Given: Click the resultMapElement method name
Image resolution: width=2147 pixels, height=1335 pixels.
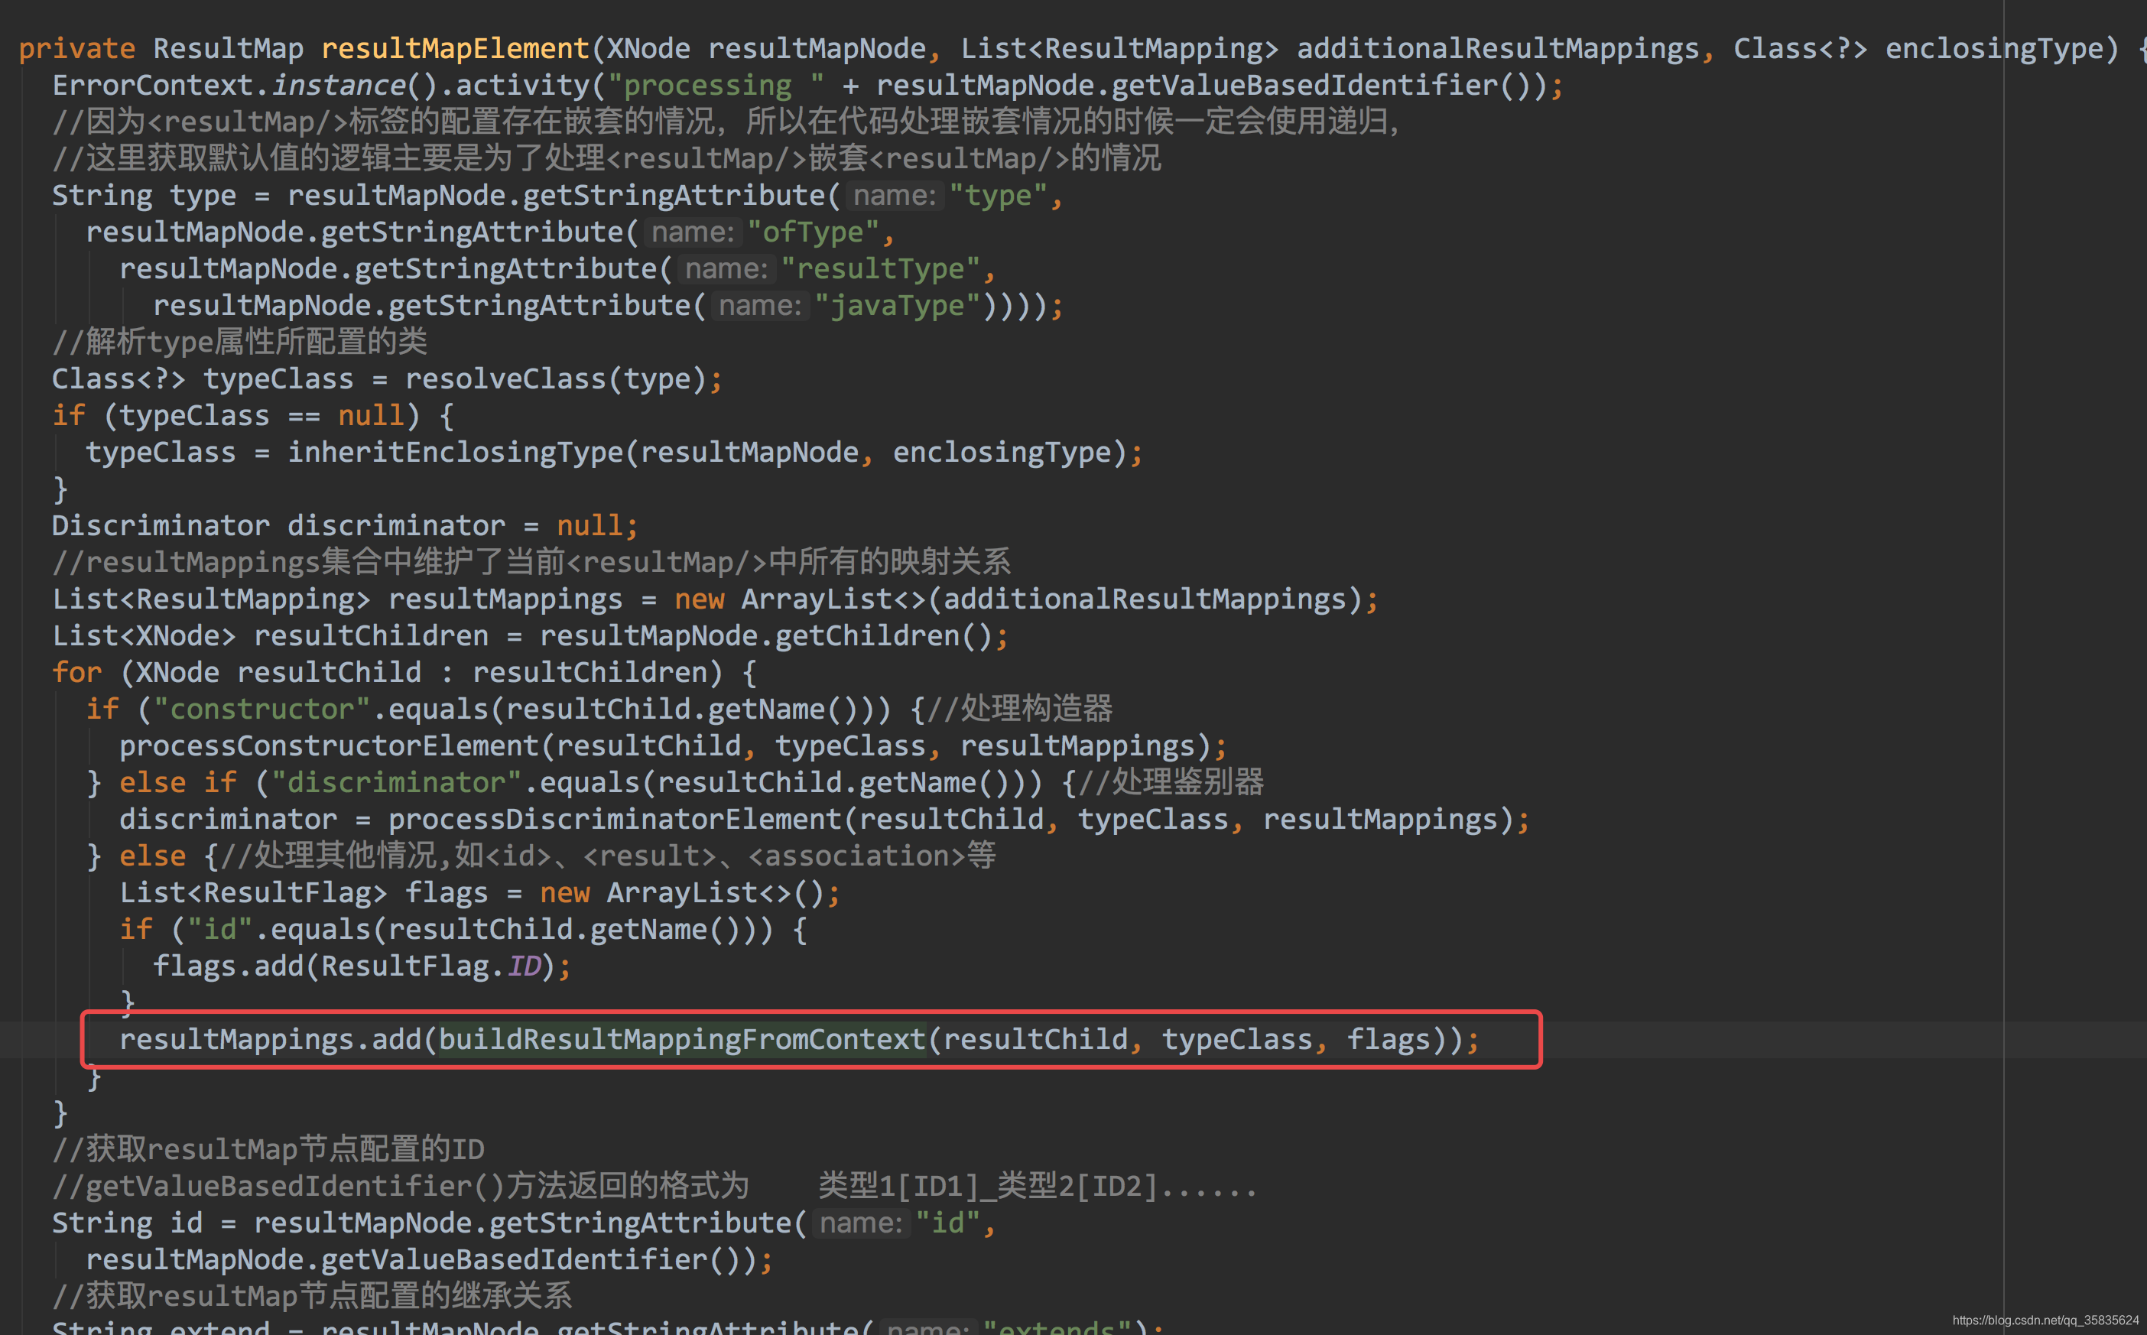Looking at the screenshot, I should pyautogui.click(x=455, y=47).
